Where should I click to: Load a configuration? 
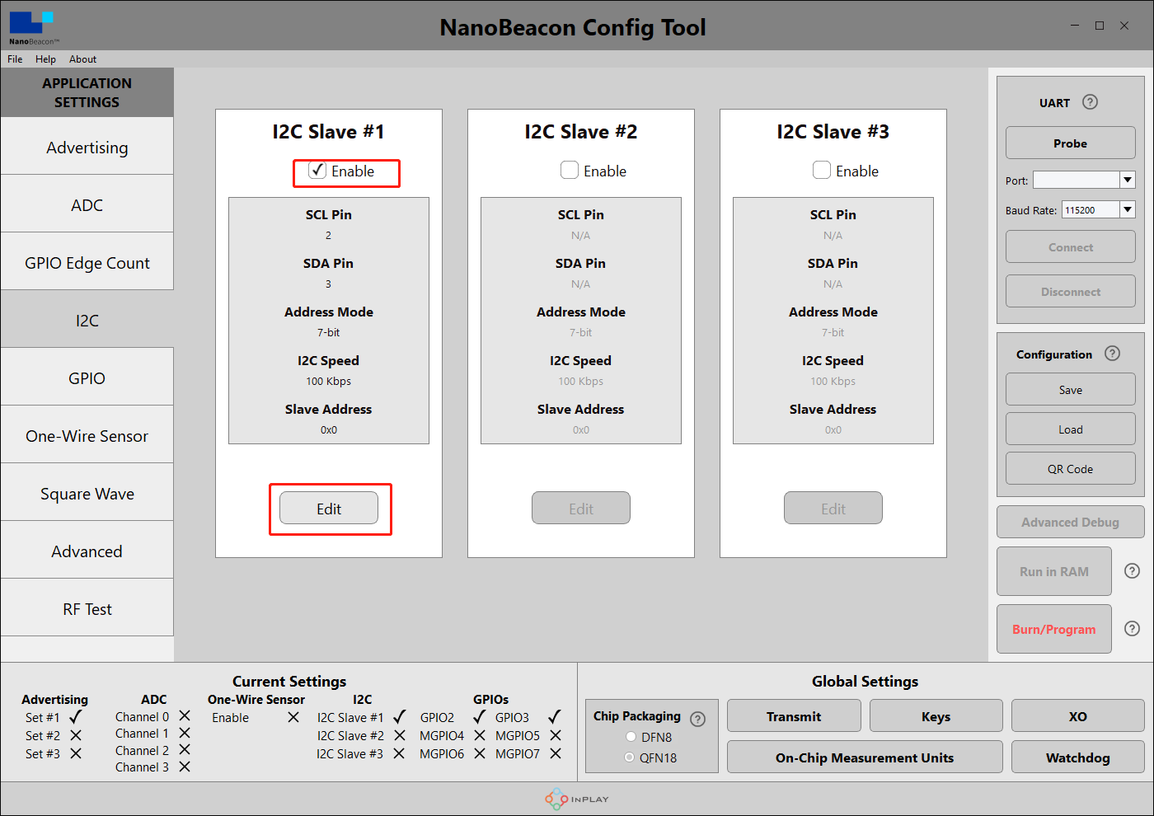(x=1071, y=429)
